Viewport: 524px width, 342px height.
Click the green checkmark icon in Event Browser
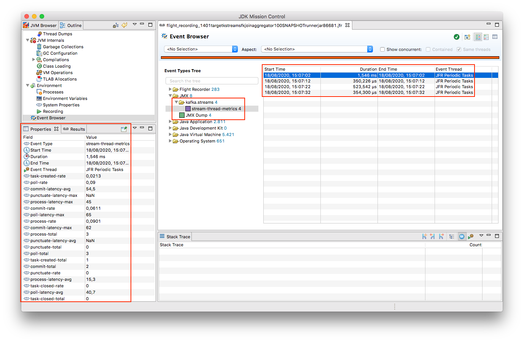coord(457,37)
